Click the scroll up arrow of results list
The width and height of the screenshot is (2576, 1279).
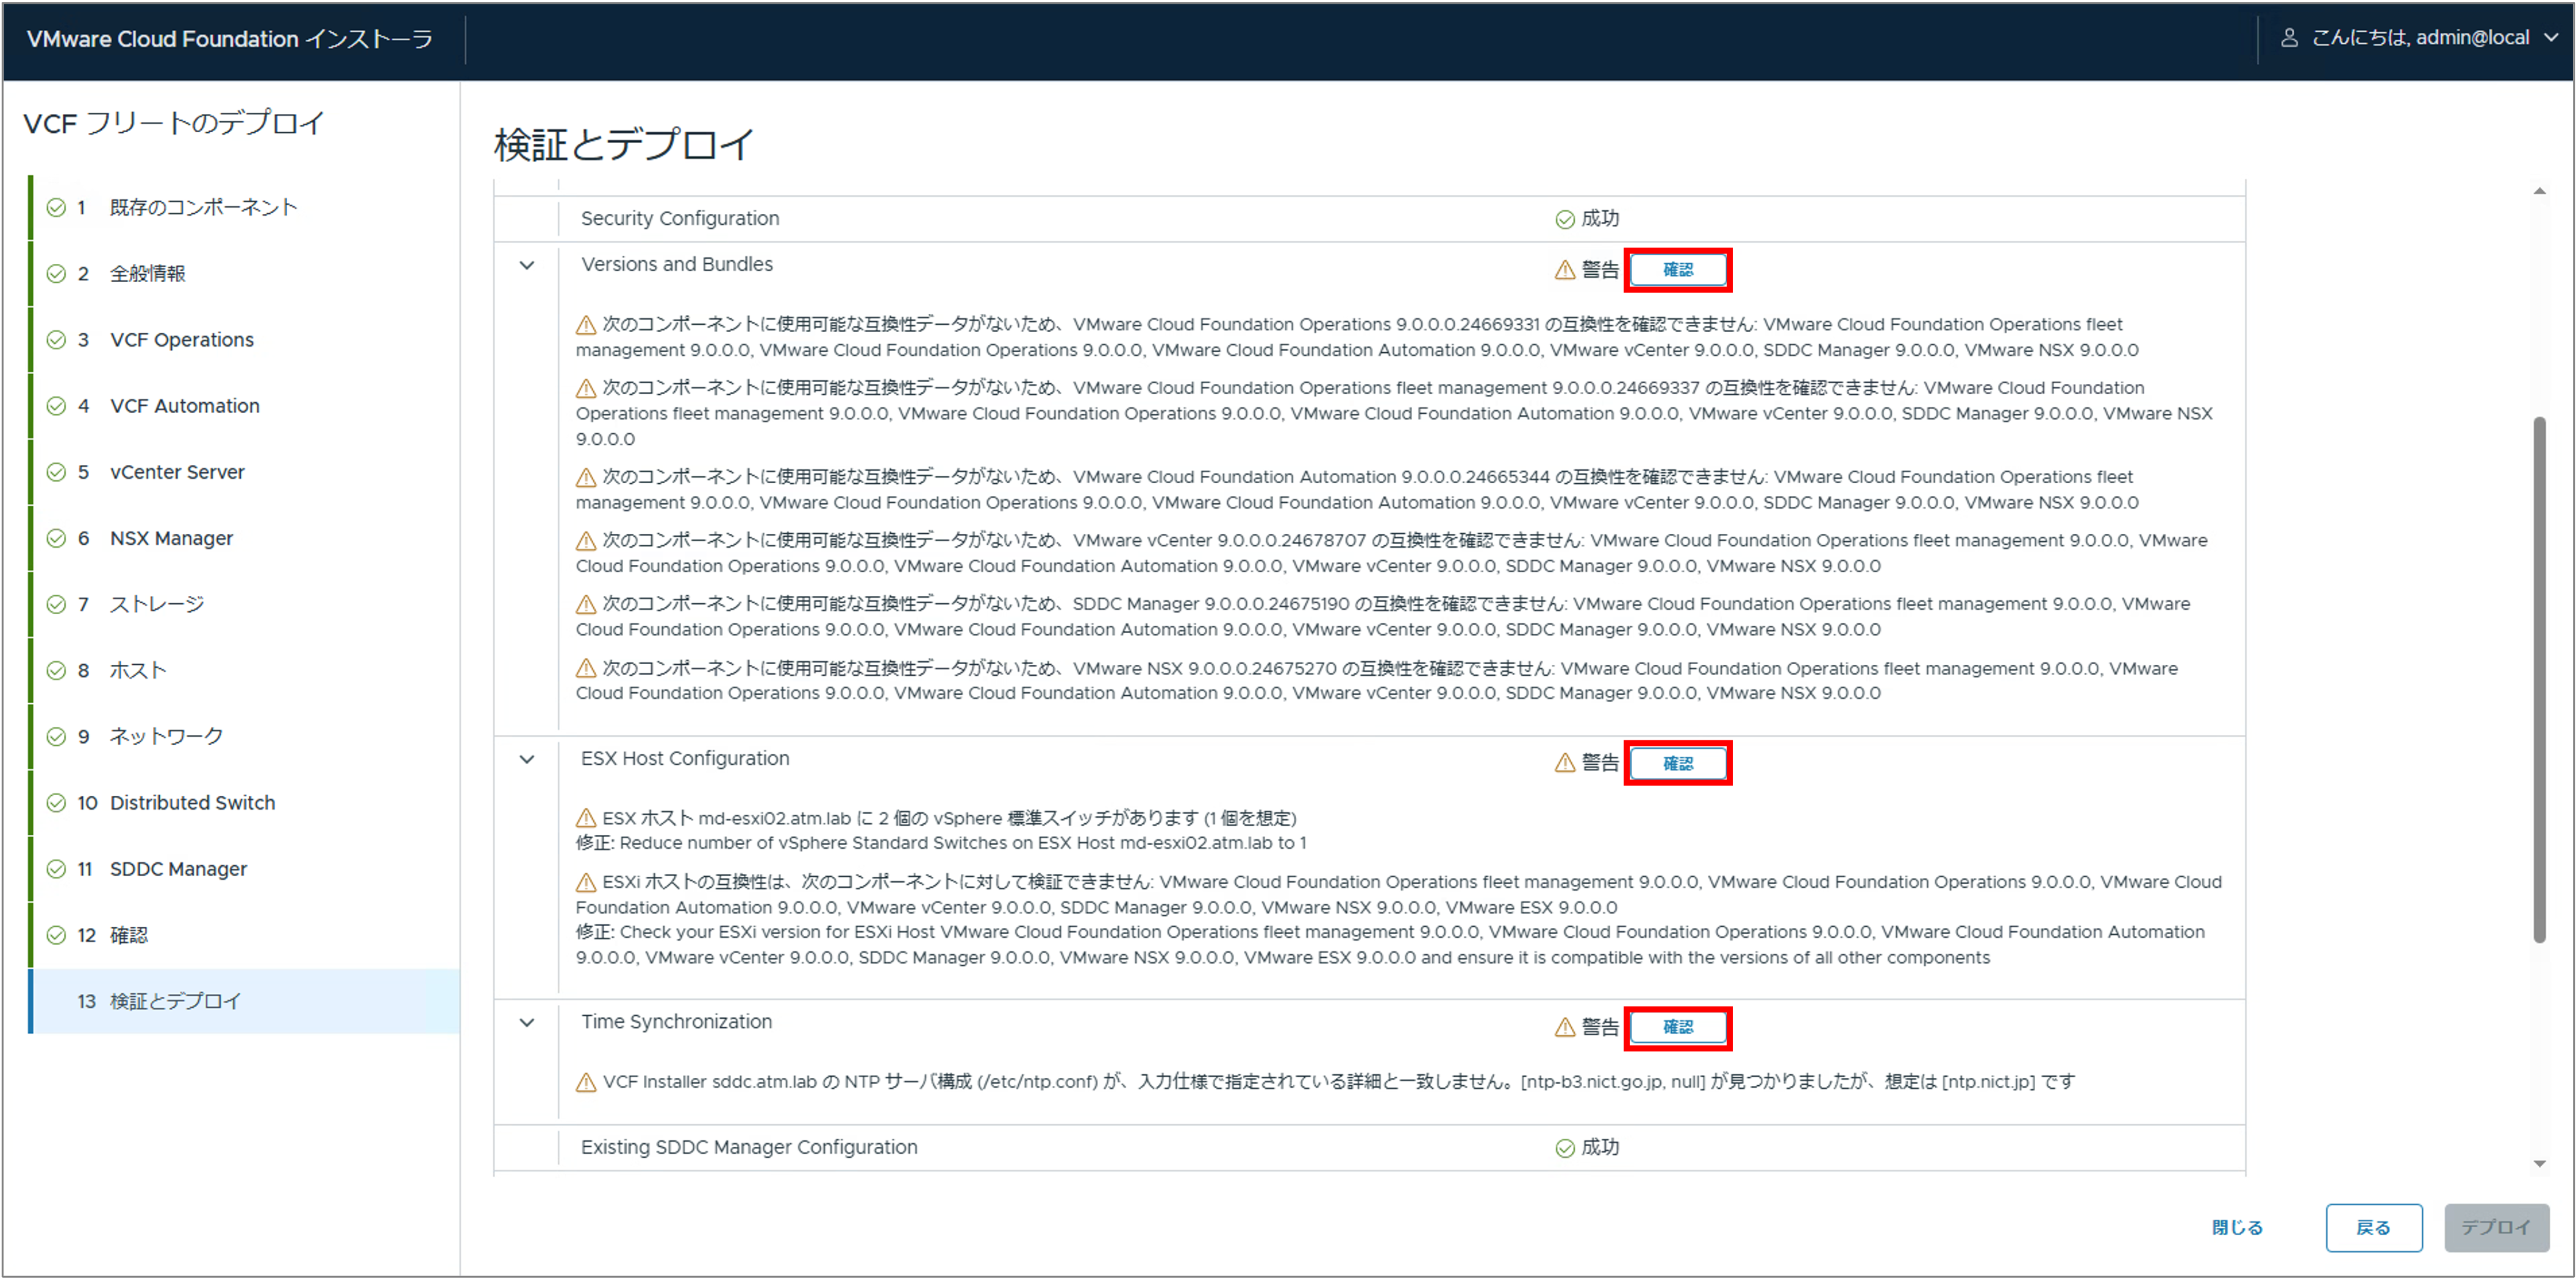click(2539, 191)
